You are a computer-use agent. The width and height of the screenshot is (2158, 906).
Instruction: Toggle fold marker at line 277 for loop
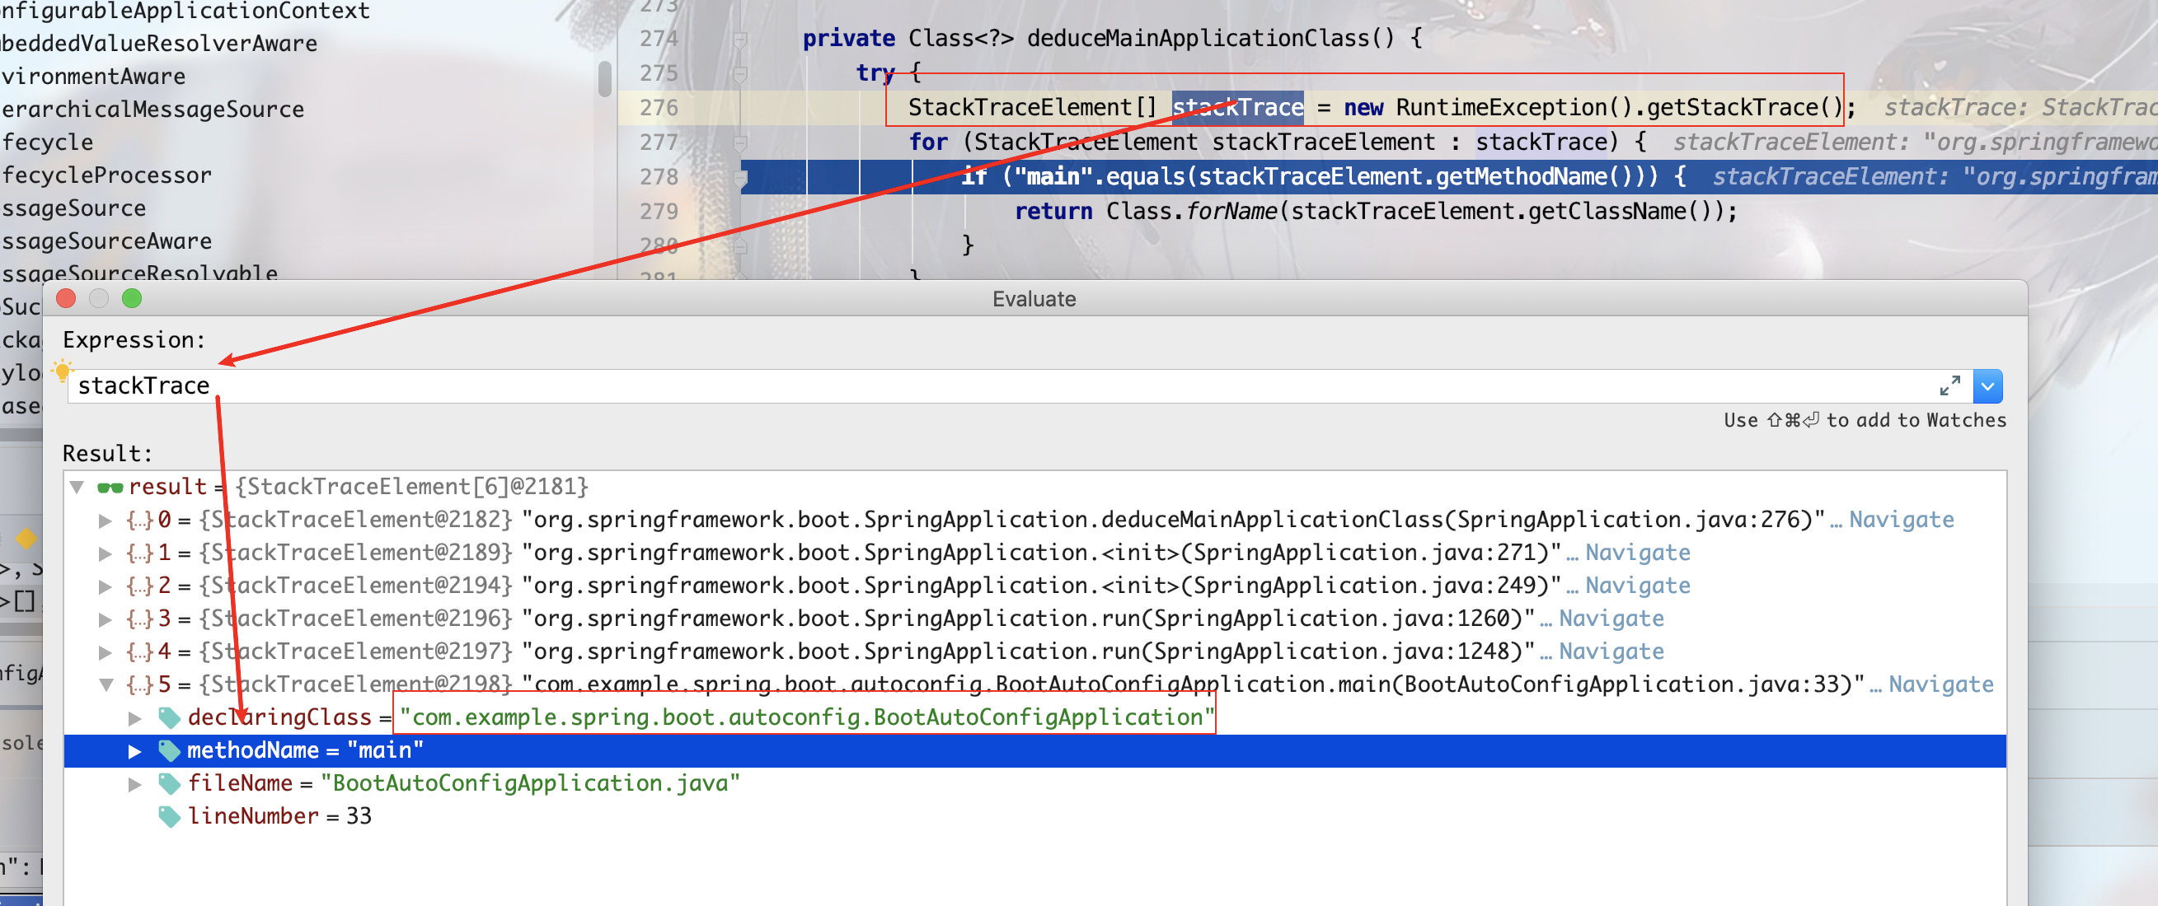pyautogui.click(x=739, y=143)
